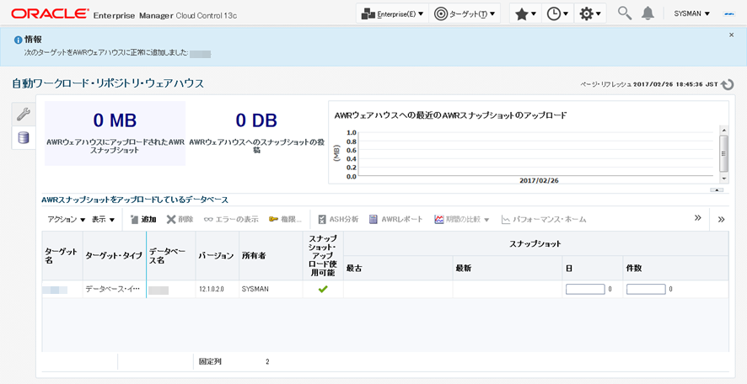Click the パフォーマンス・ホーム button

coord(544,219)
